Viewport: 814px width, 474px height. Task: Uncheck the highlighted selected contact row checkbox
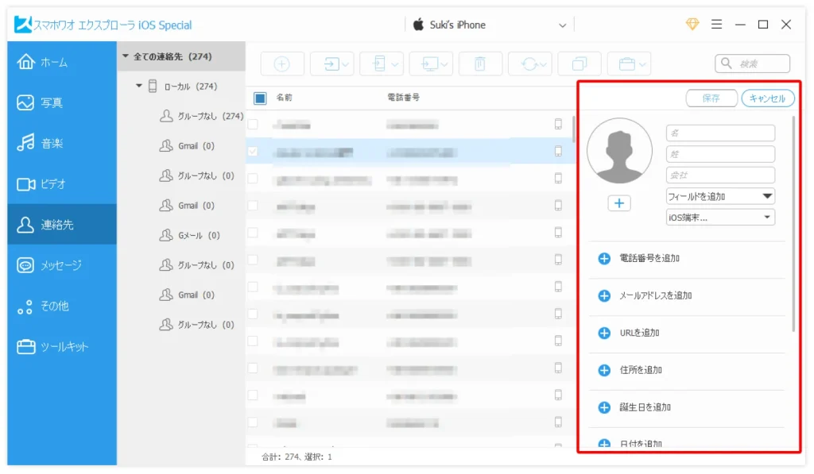point(253,152)
